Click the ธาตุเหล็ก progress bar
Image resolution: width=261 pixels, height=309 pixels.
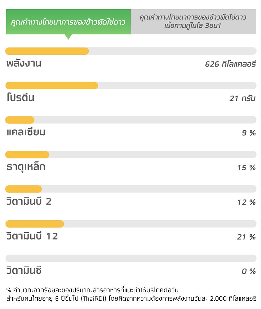point(131,155)
